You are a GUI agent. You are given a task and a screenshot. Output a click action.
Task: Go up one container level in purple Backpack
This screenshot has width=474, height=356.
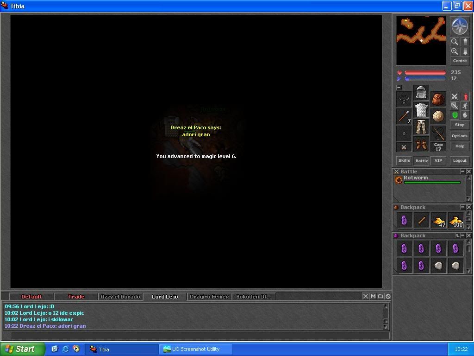point(457,235)
